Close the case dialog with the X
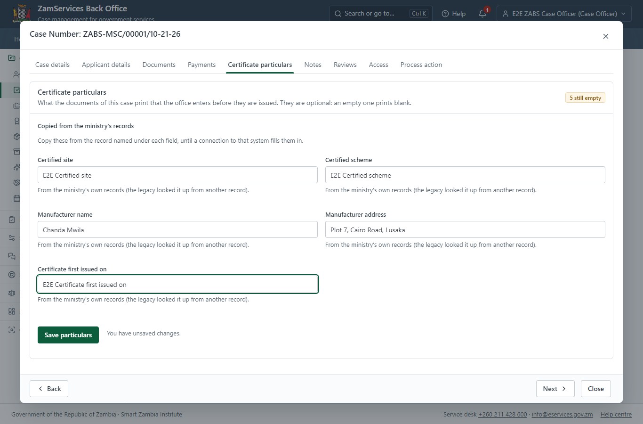Screen dimensions: 643x424 (606, 36)
